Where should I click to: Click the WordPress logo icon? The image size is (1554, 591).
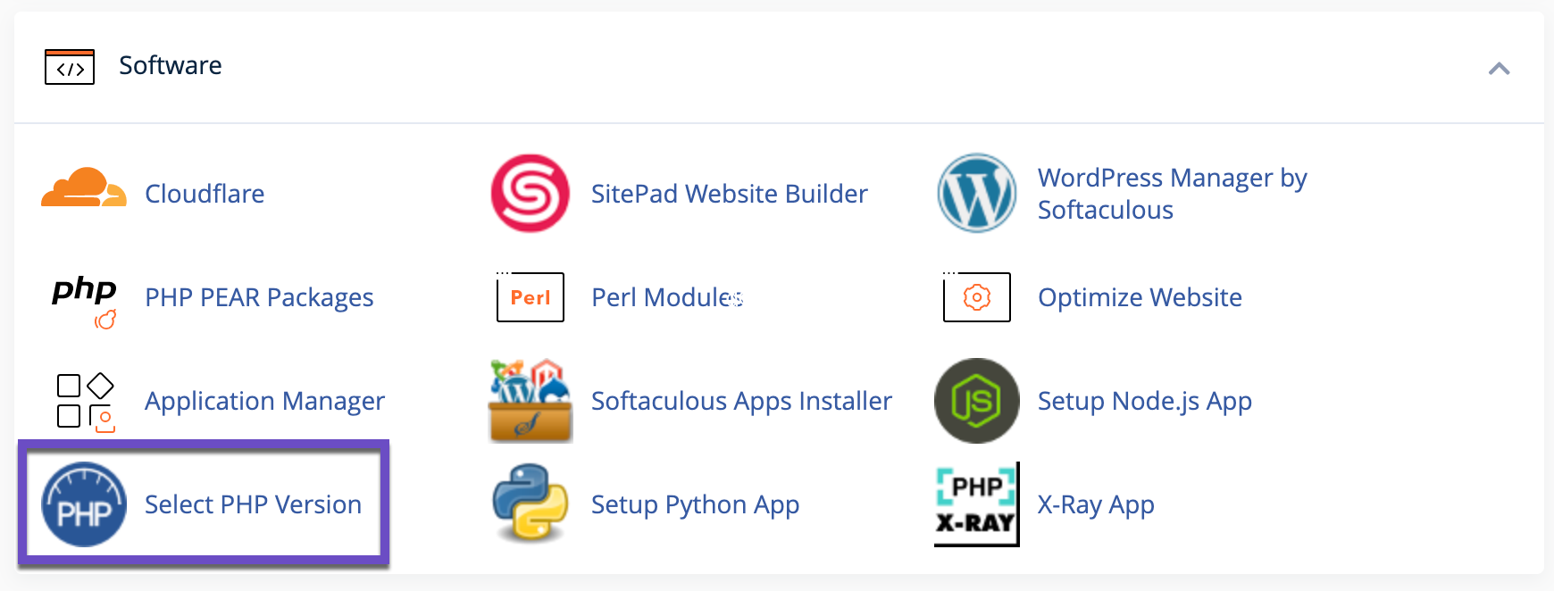coord(976,194)
